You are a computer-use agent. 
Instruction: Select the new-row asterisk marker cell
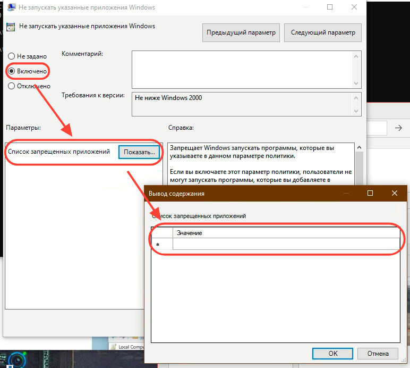[x=162, y=244]
